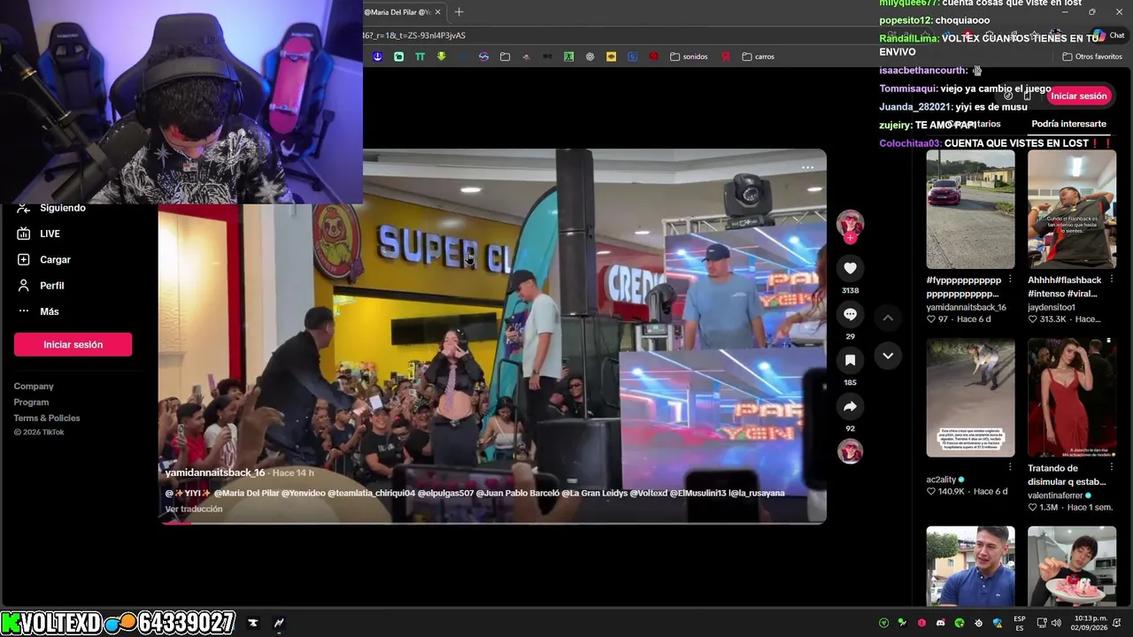This screenshot has height=637, width=1133.
Task: Open the green TT bookmark icon
Action: [420, 57]
